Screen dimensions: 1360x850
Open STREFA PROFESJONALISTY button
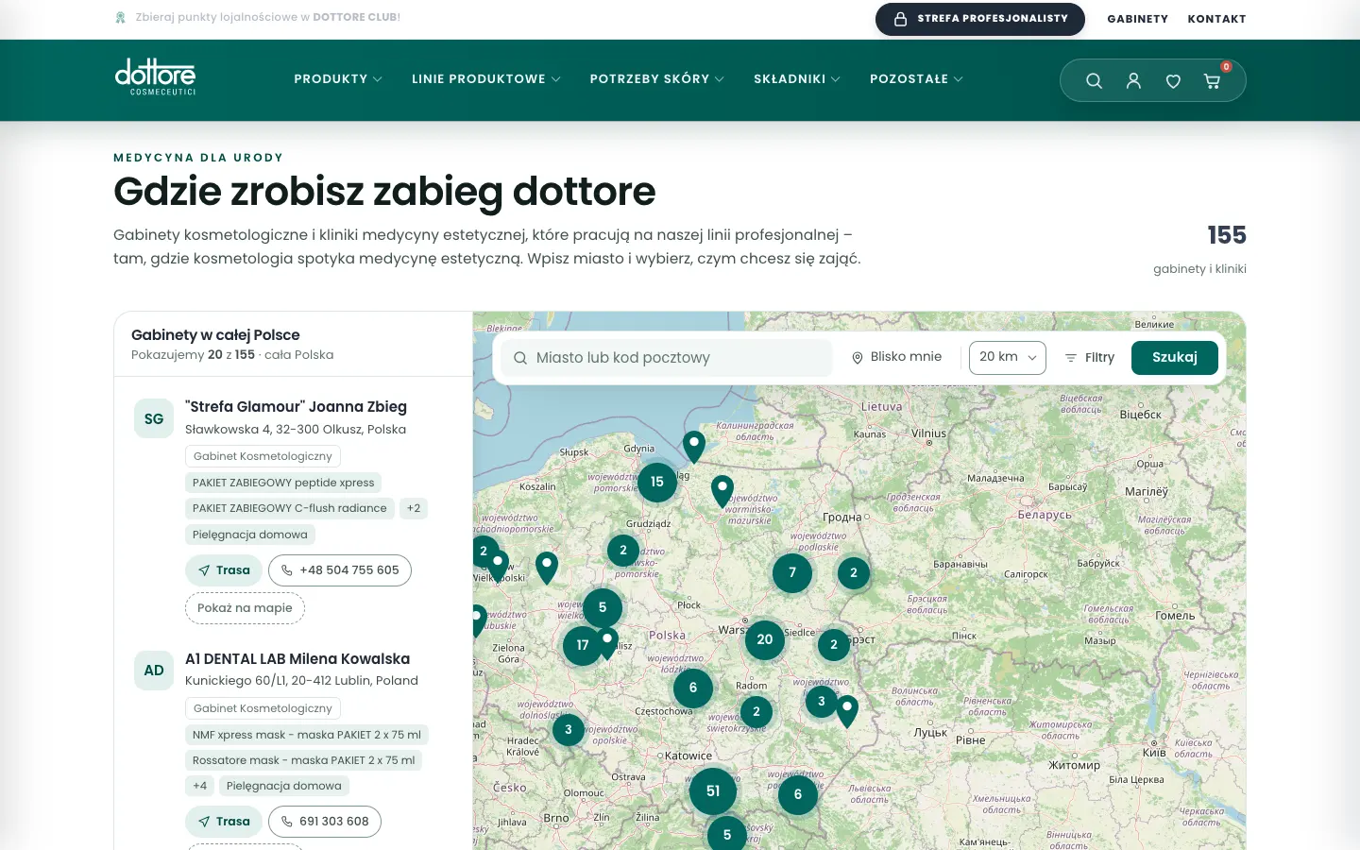[980, 19]
